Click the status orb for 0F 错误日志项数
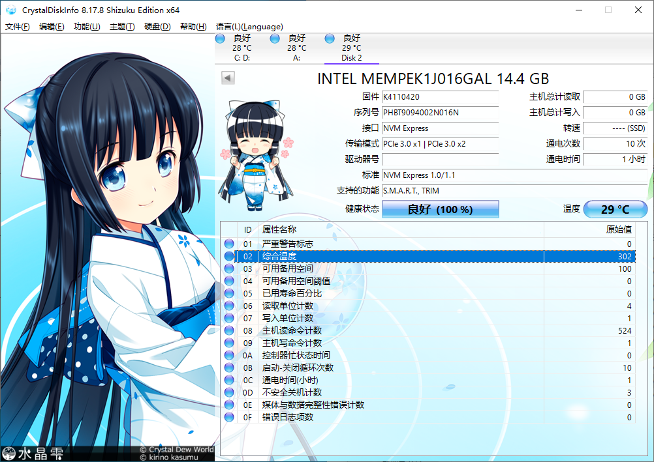Image resolution: width=654 pixels, height=462 pixels. click(229, 417)
